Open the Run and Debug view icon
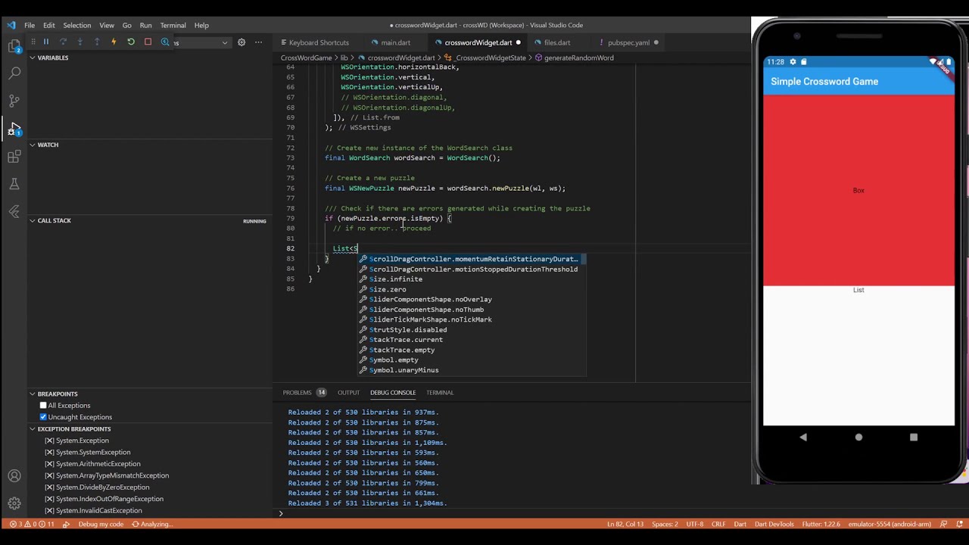The image size is (969, 545). [x=14, y=129]
